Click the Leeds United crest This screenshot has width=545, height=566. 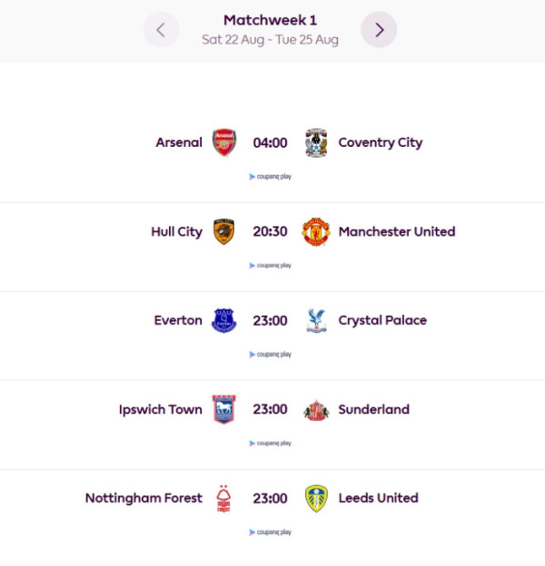click(x=316, y=499)
